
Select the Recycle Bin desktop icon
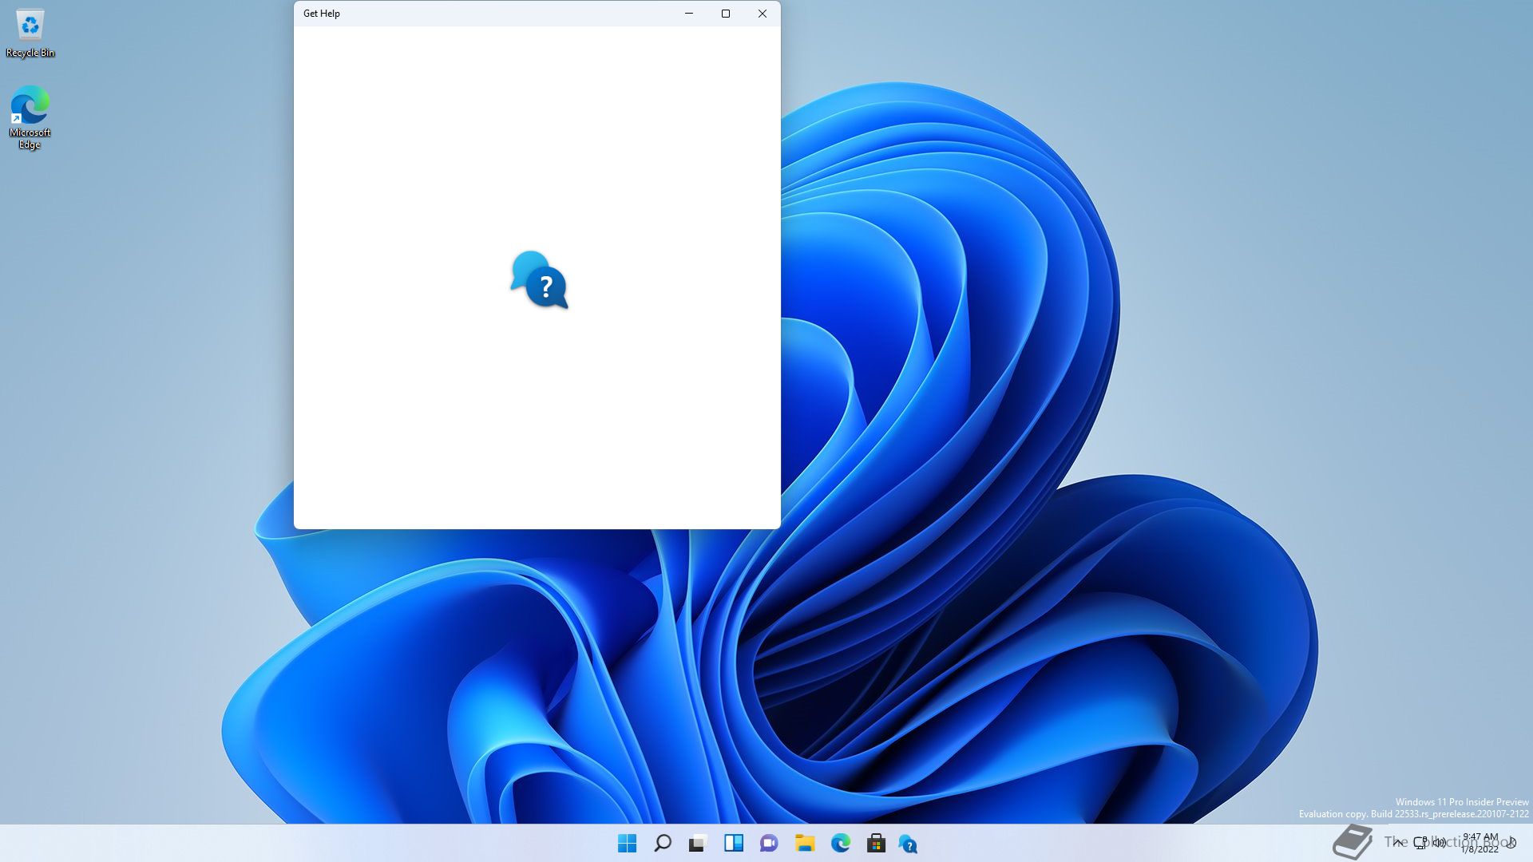(x=30, y=34)
